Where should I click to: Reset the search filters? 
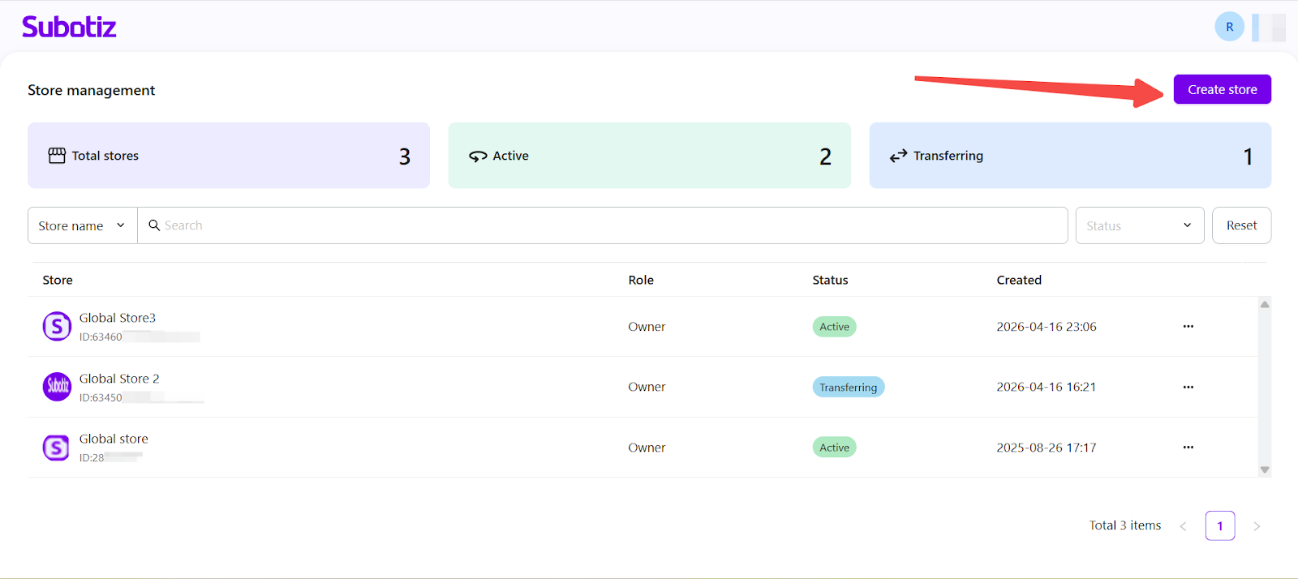point(1241,225)
